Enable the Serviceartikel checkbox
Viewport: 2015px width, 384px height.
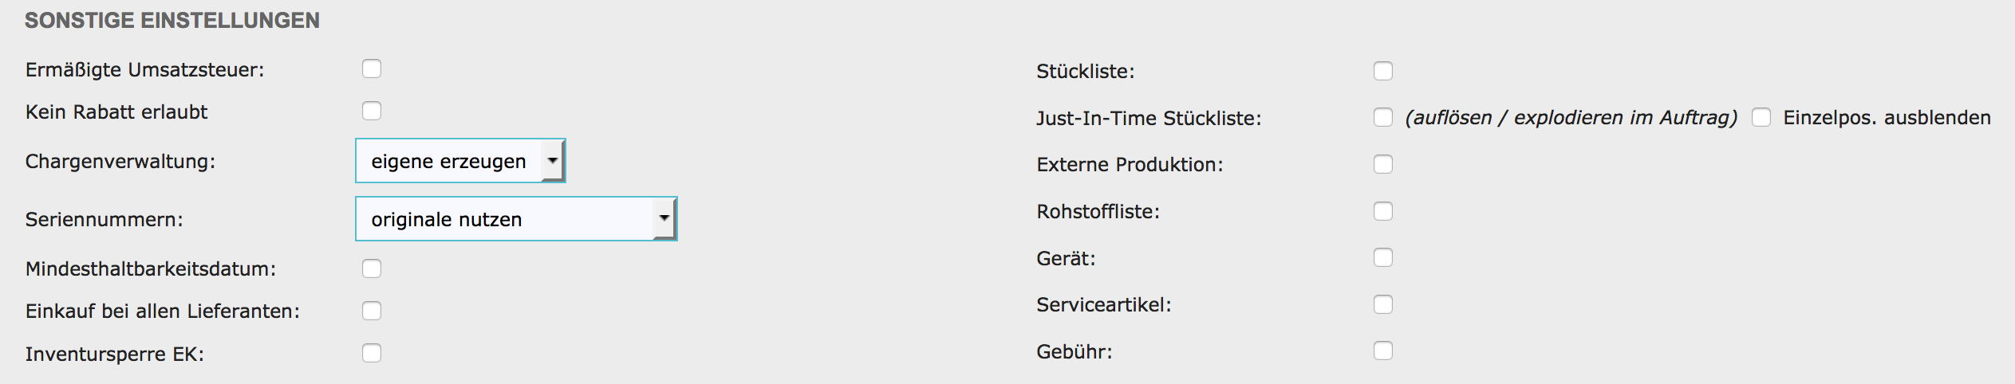click(x=1383, y=304)
